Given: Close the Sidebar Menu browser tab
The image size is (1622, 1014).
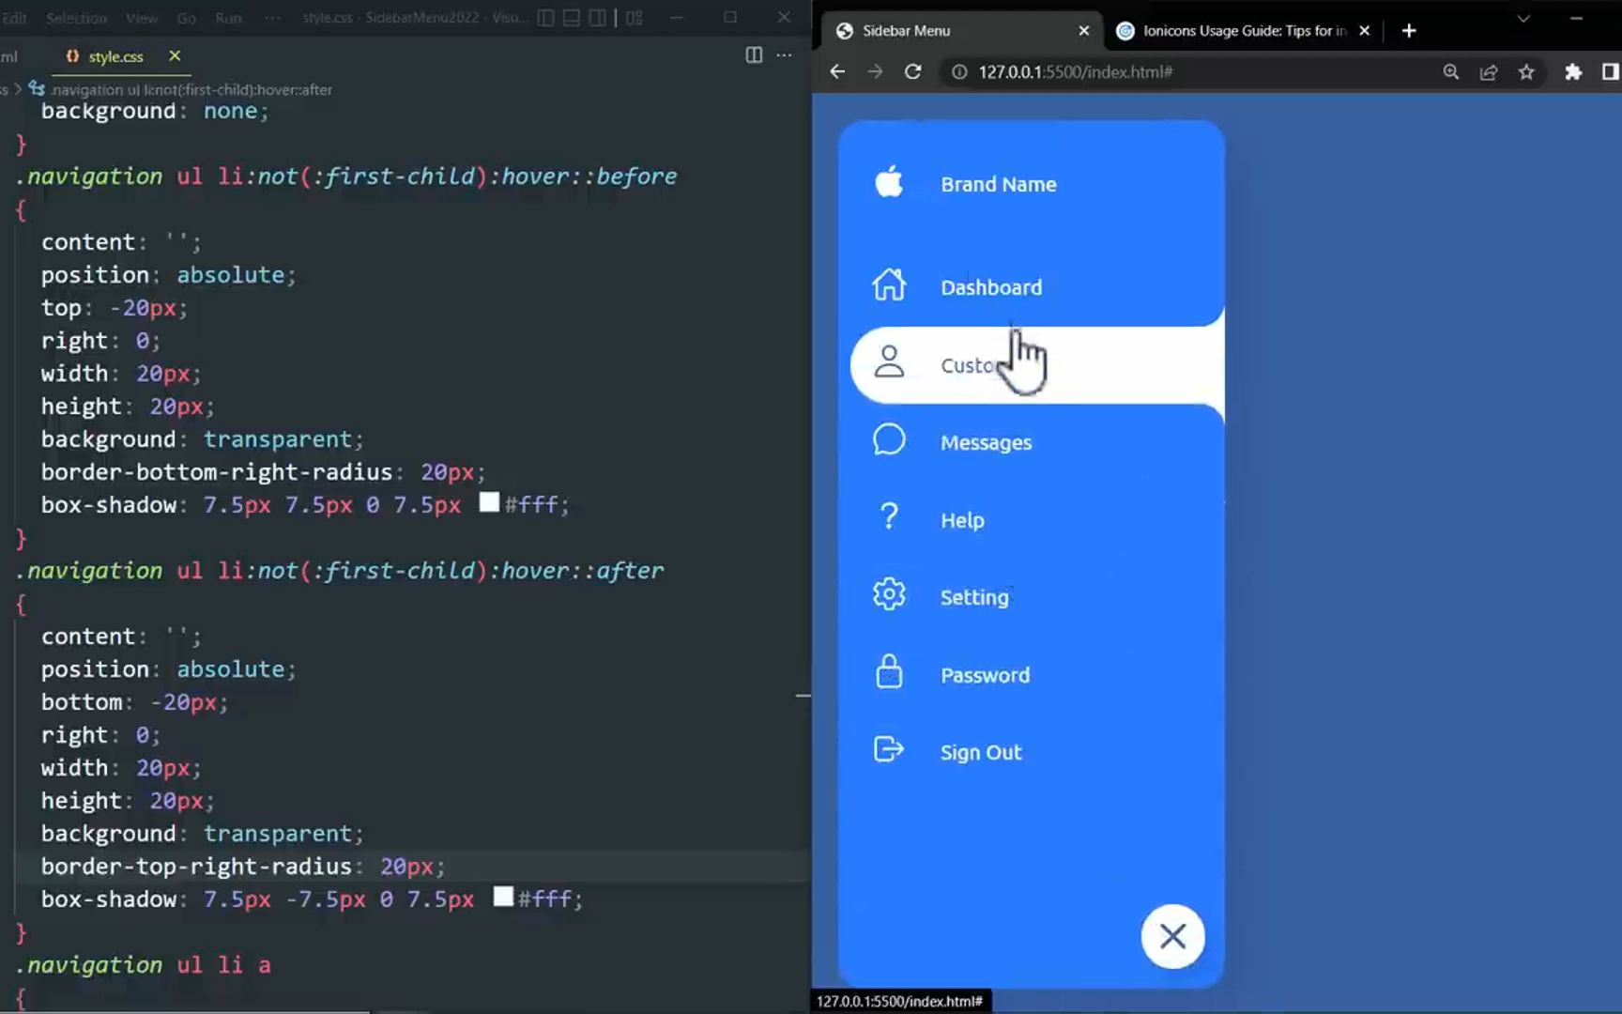Looking at the screenshot, I should (x=1083, y=31).
